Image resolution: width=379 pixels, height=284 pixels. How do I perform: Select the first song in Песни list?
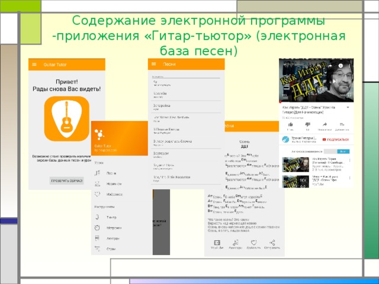coord(186,83)
